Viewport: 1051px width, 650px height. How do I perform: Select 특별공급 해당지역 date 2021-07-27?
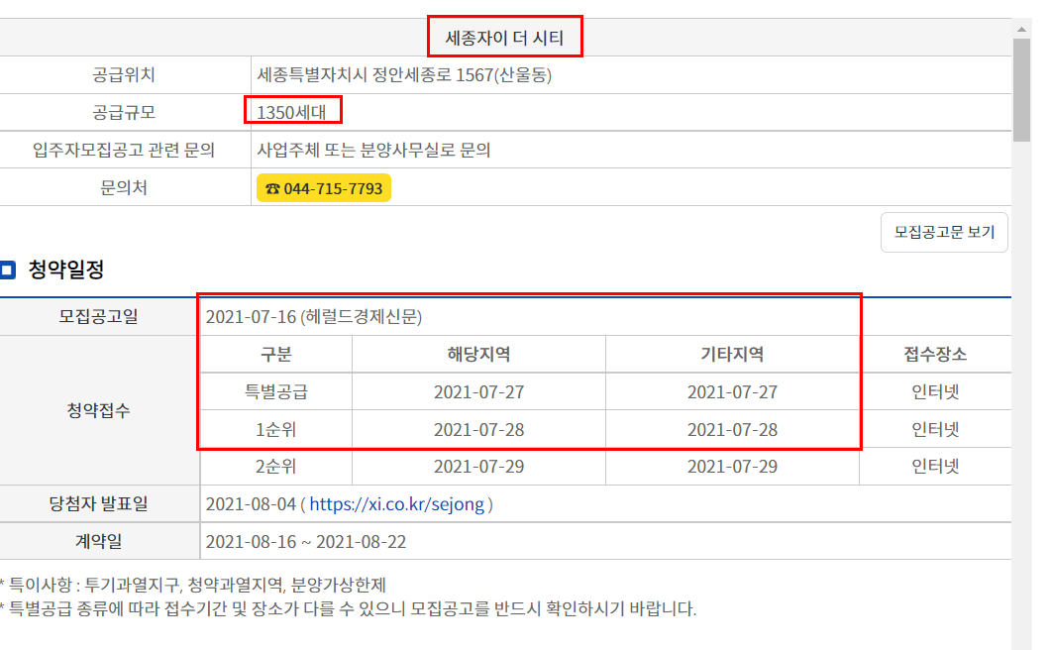pyautogui.click(x=478, y=391)
